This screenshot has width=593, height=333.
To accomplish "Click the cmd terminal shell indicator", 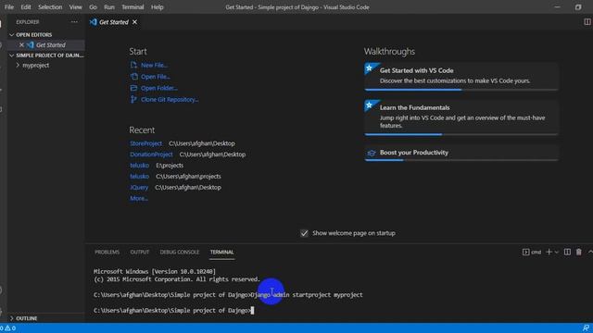I will [532, 253].
